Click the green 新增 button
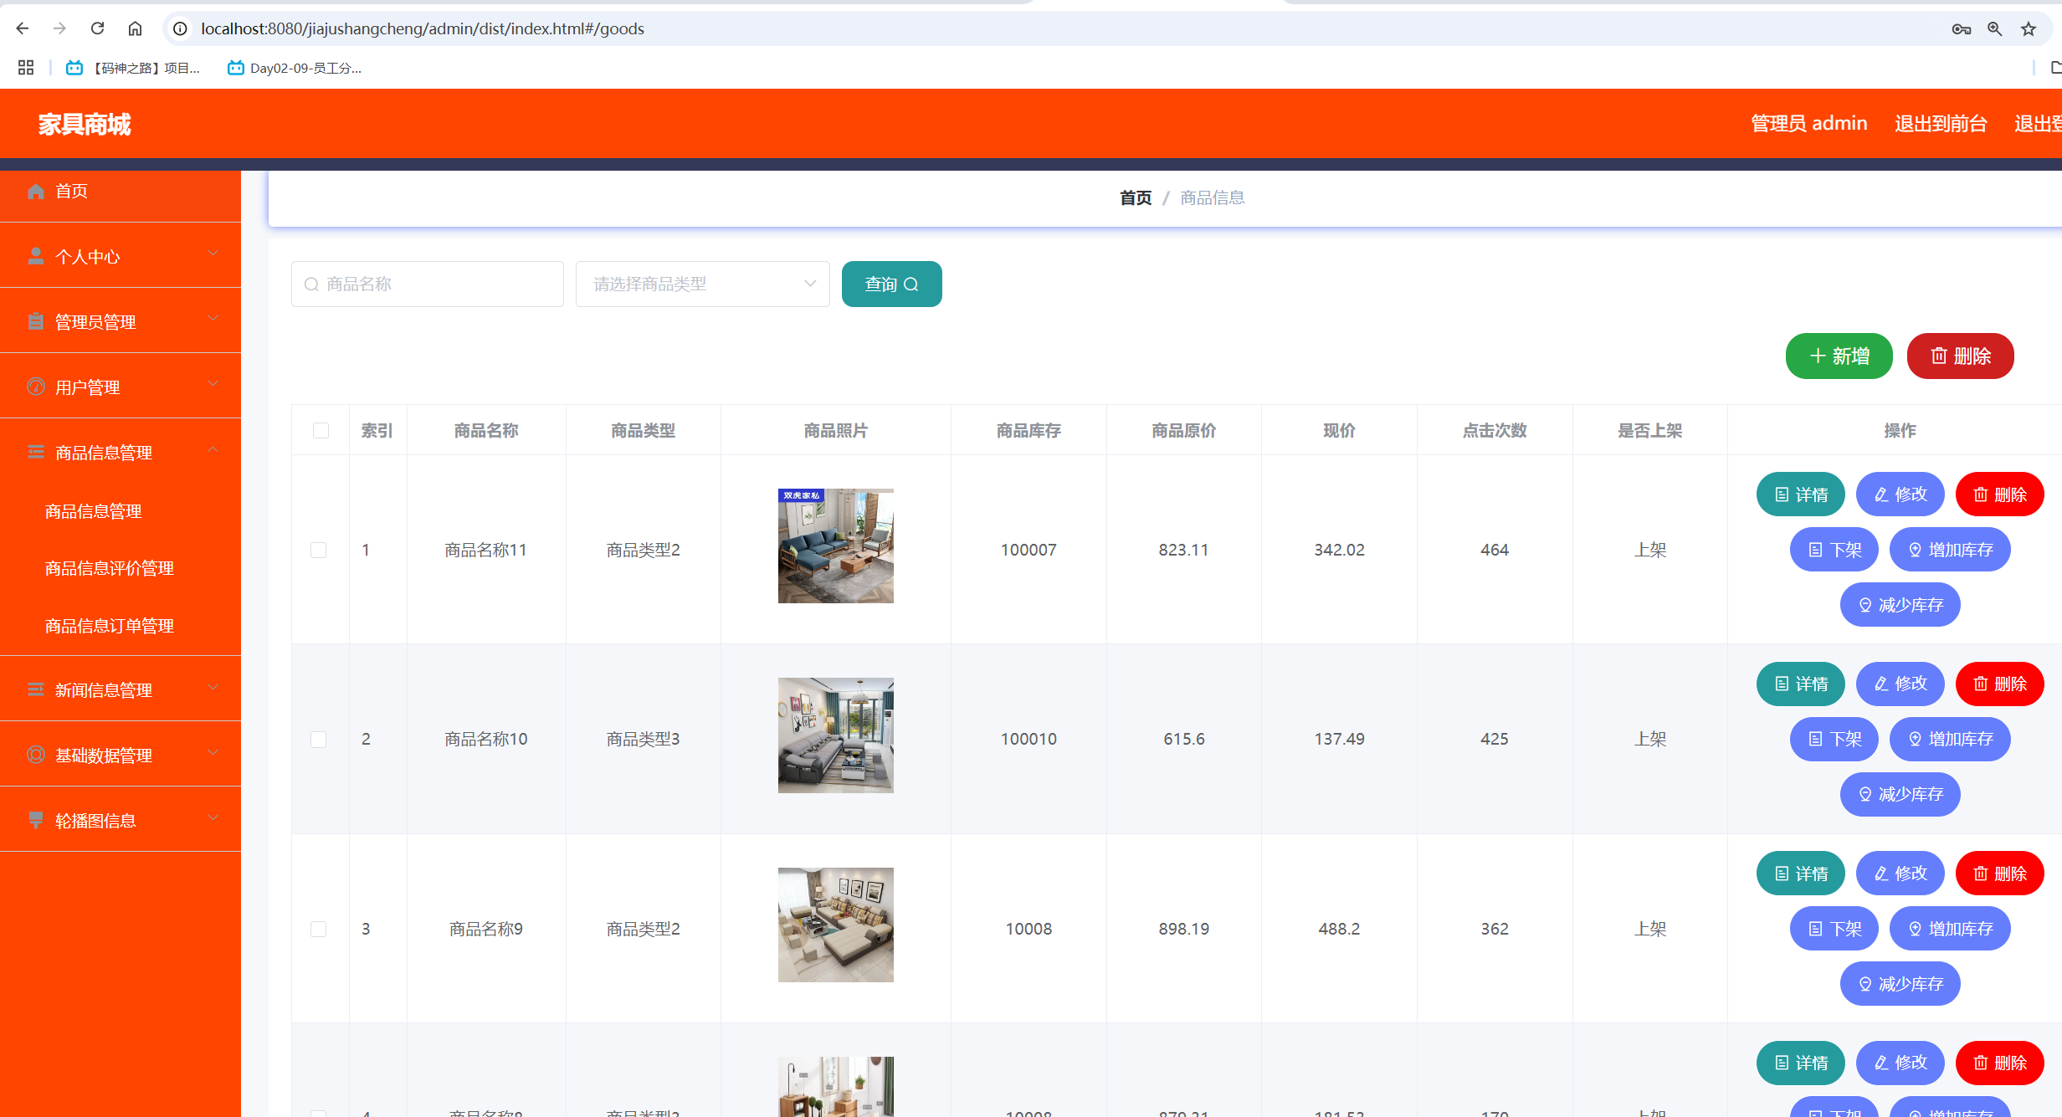The height and width of the screenshot is (1117, 2062). 1839,356
